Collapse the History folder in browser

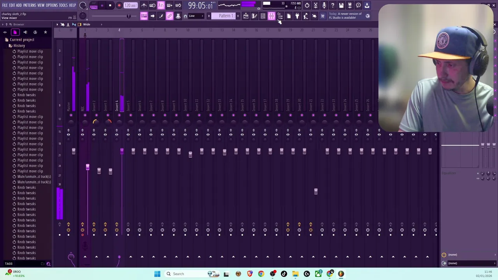[19, 45]
